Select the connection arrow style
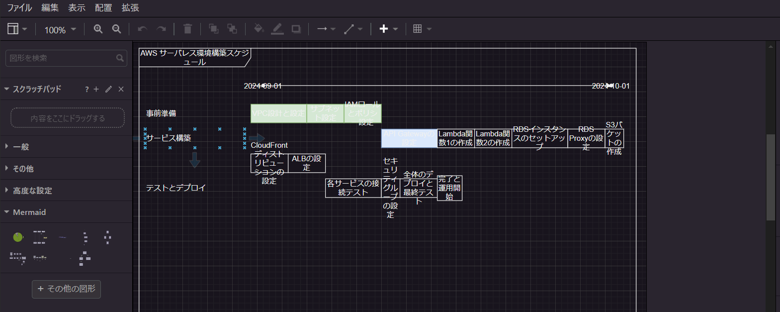Image resolution: width=780 pixels, height=312 pixels. point(322,29)
